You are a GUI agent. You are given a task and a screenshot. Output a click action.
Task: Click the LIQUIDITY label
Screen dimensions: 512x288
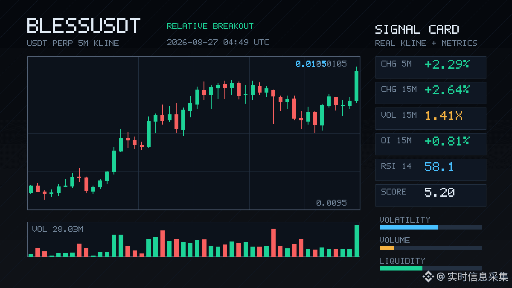pos(402,261)
